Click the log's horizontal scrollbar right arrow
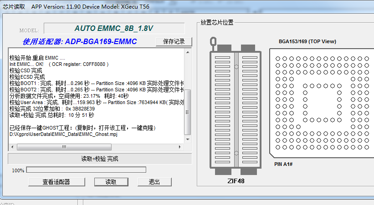Viewport: 374px width, 205px height. (180, 147)
